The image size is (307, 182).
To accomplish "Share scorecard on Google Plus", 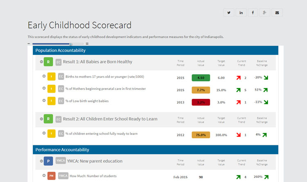I will point(265,13).
